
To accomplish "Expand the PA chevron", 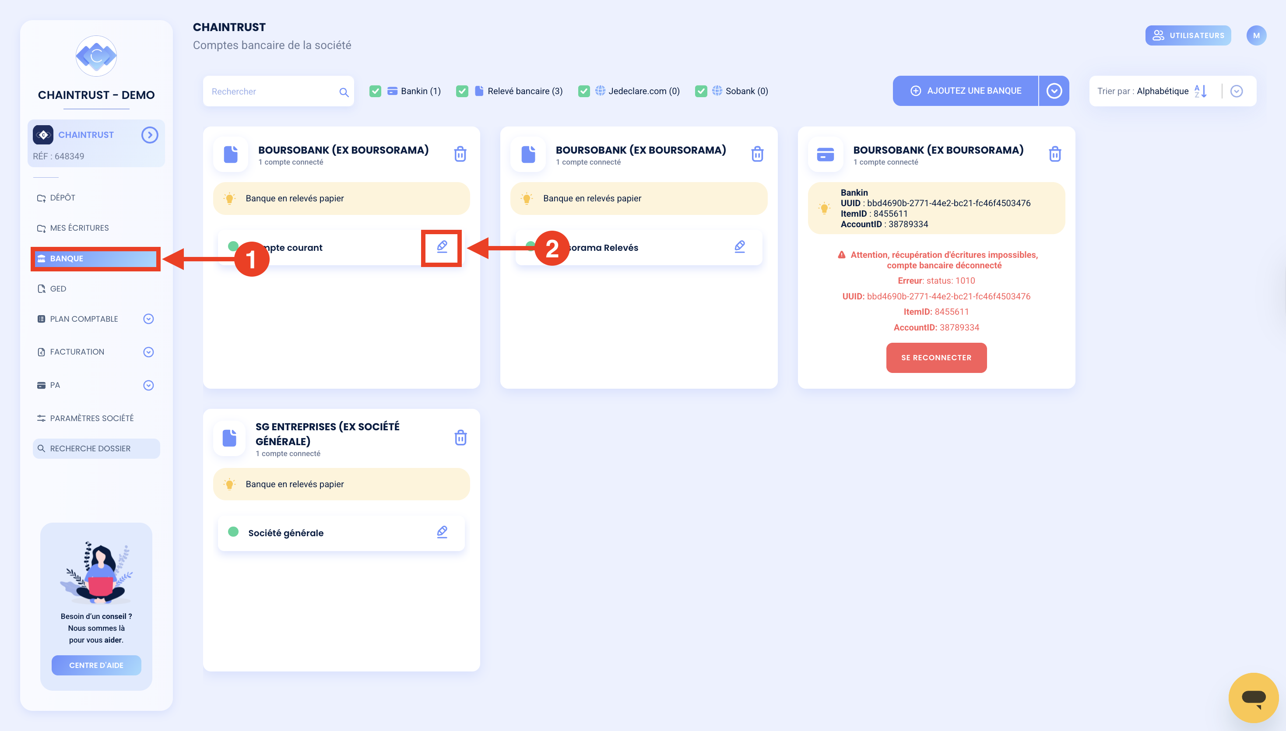I will click(148, 385).
